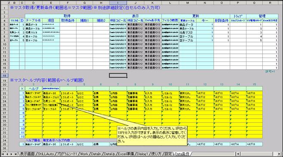The width and height of the screenshot is (283, 157).
Task: Jump to the first sheet tab arrow
Action: [x=3, y=154]
